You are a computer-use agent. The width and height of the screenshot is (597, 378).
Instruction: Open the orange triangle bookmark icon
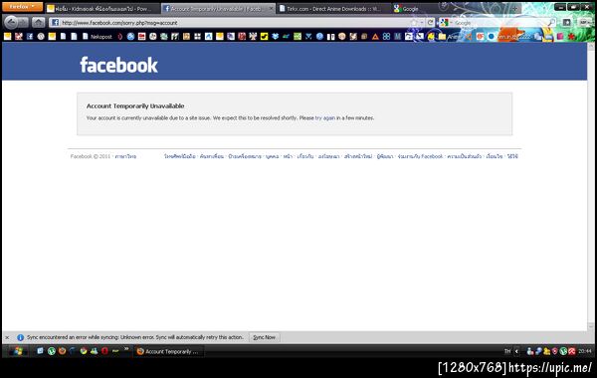[375, 37]
